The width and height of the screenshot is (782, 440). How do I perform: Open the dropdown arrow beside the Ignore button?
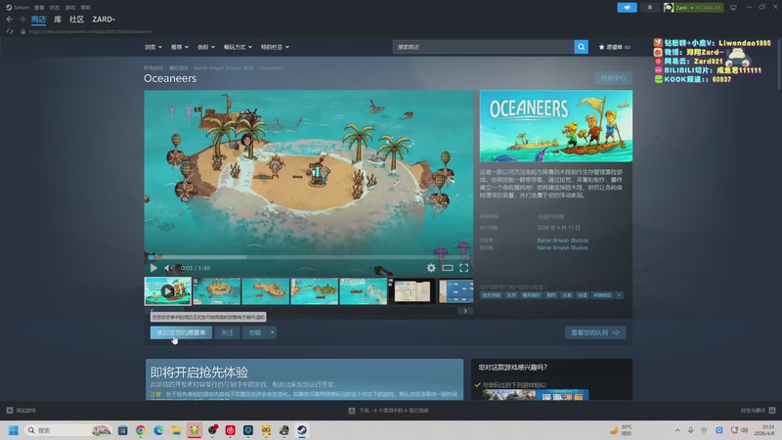(273, 332)
